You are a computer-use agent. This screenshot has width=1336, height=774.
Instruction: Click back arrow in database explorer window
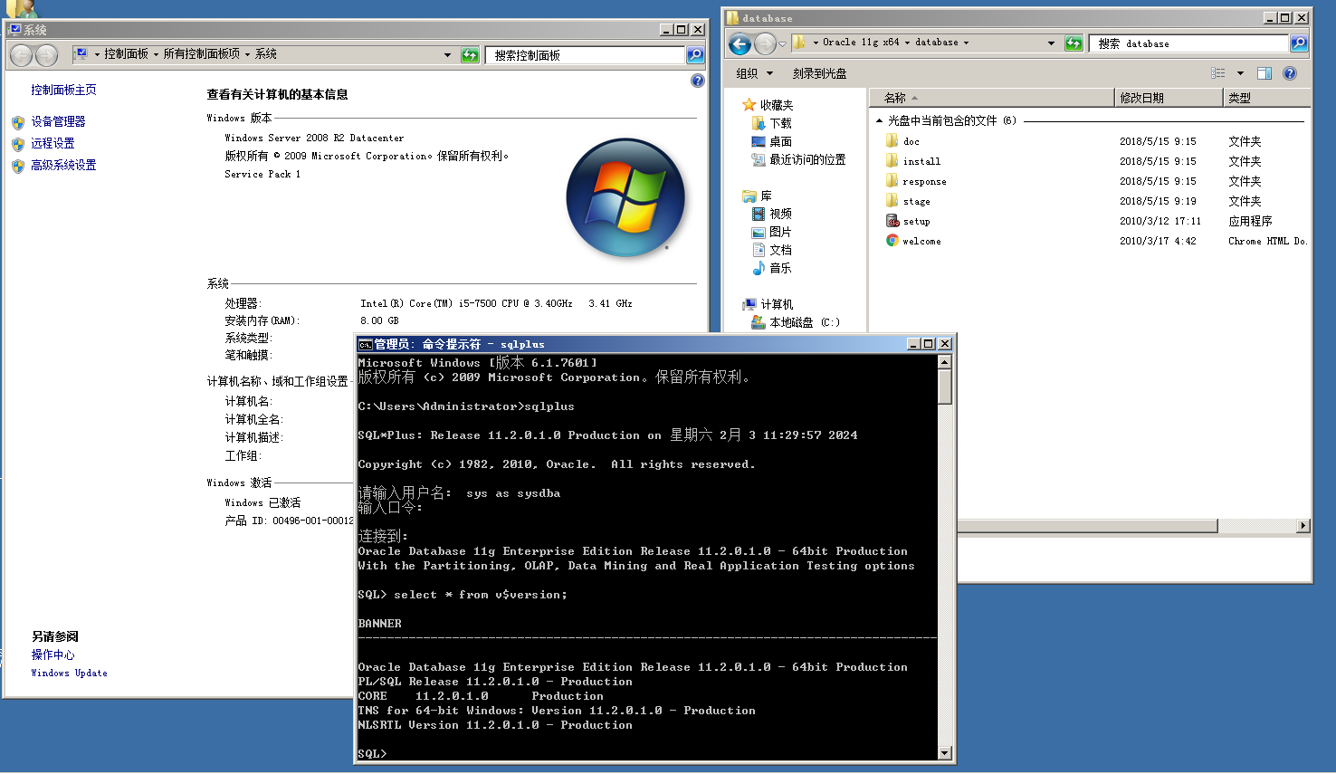pyautogui.click(x=740, y=43)
